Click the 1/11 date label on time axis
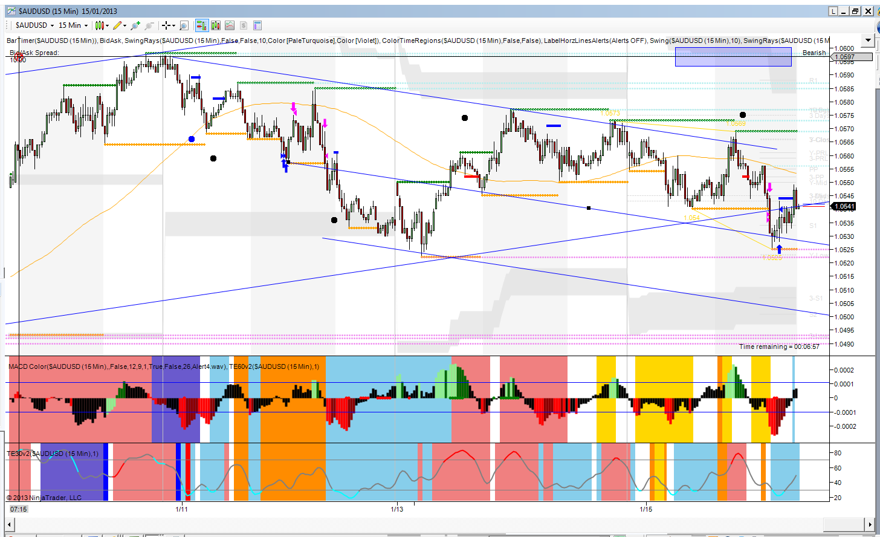Screen dimensions: 880x537 181,509
